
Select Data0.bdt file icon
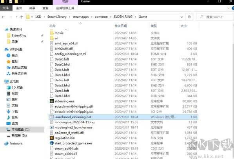pos(52,59)
